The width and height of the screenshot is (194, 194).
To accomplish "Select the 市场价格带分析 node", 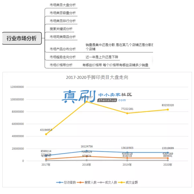I will click(61, 65).
